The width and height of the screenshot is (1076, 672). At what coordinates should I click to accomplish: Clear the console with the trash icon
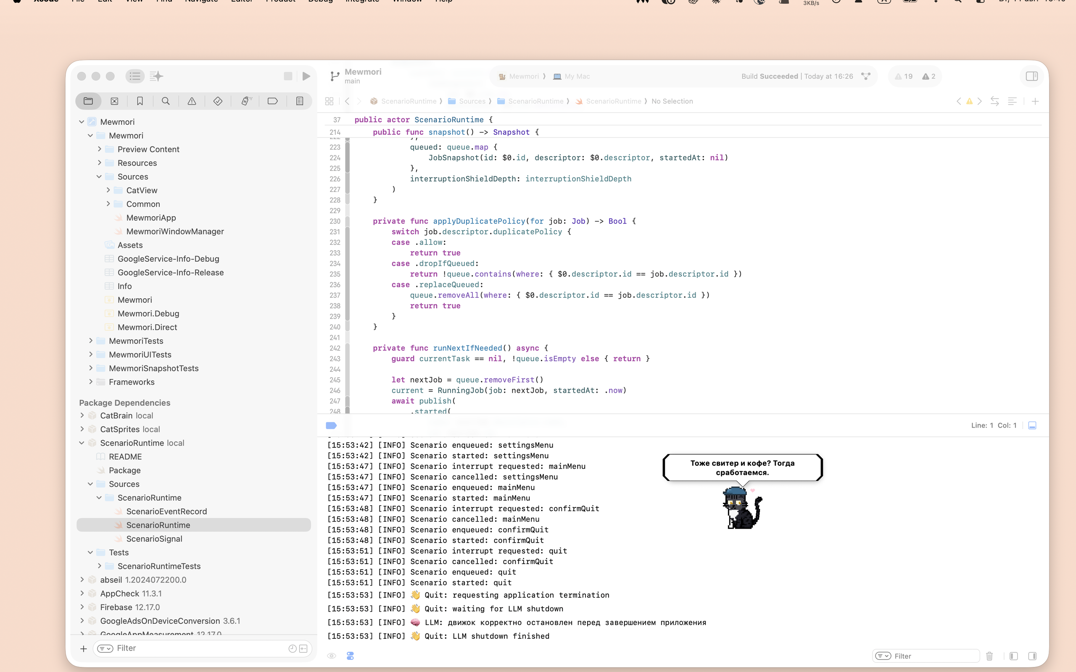pyautogui.click(x=989, y=656)
